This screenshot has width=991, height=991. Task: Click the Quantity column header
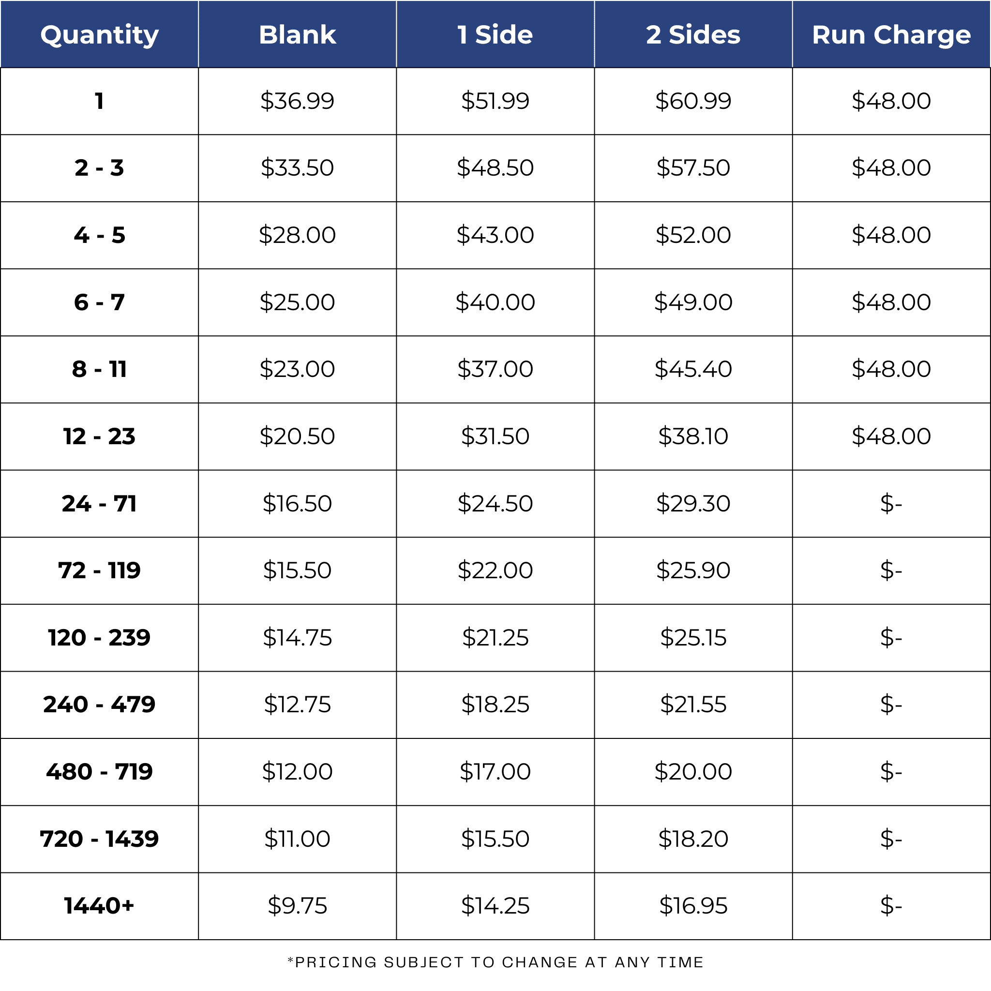99,35
